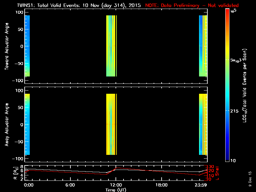Click the yellow midday data band in Away panel
This screenshot has width=256, height=192.
(x=111, y=124)
